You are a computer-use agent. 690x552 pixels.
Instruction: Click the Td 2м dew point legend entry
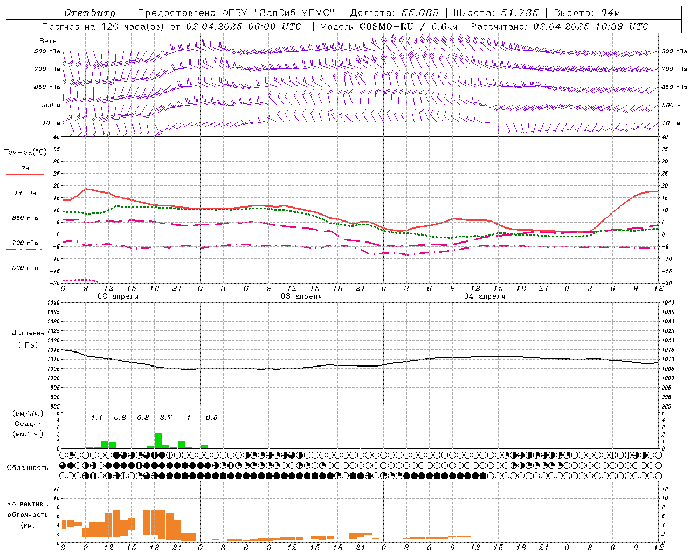click(25, 193)
